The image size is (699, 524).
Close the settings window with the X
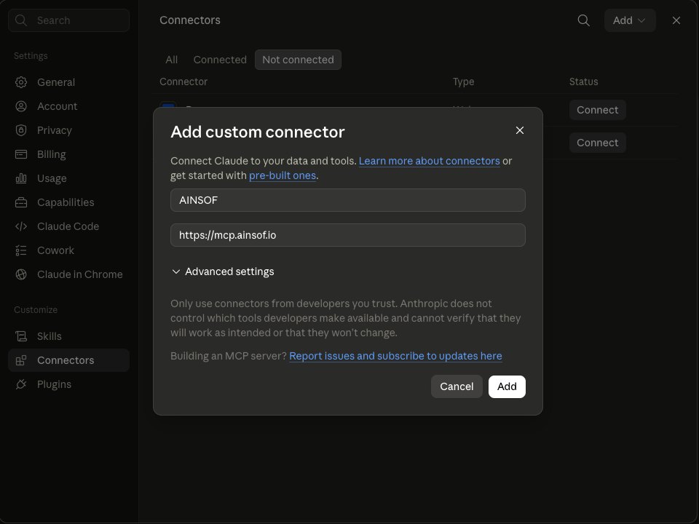point(676,20)
